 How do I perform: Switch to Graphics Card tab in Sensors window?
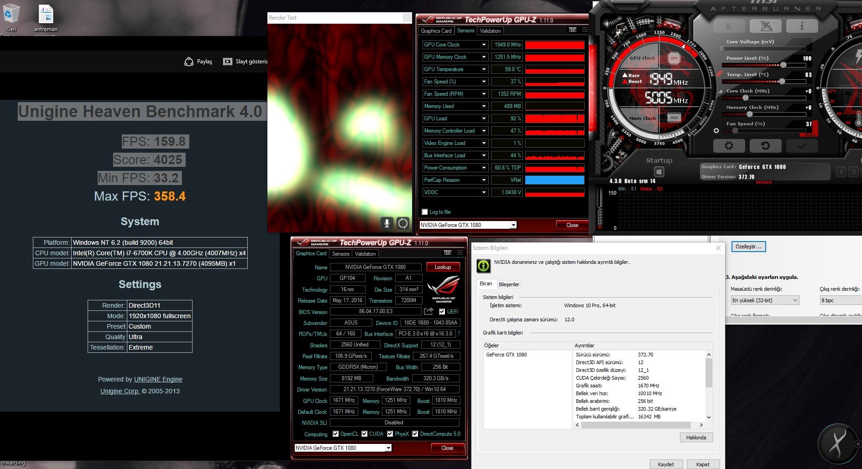436,31
